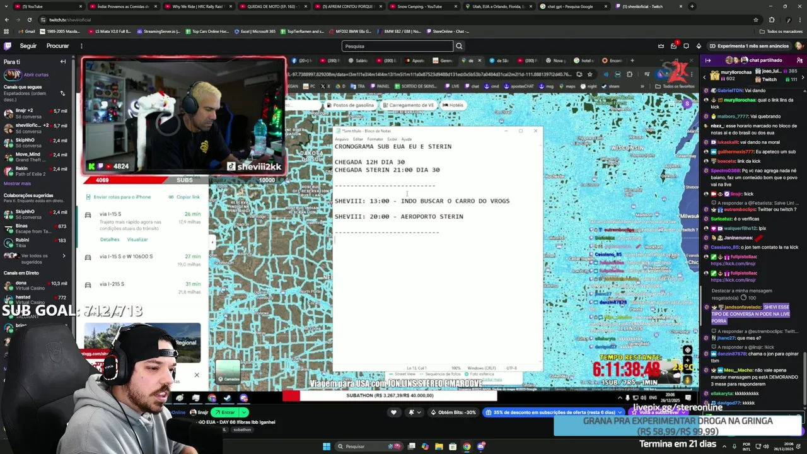Select the via I-215 S route
Image resolution: width=807 pixels, height=454 pixels.
tap(144, 288)
